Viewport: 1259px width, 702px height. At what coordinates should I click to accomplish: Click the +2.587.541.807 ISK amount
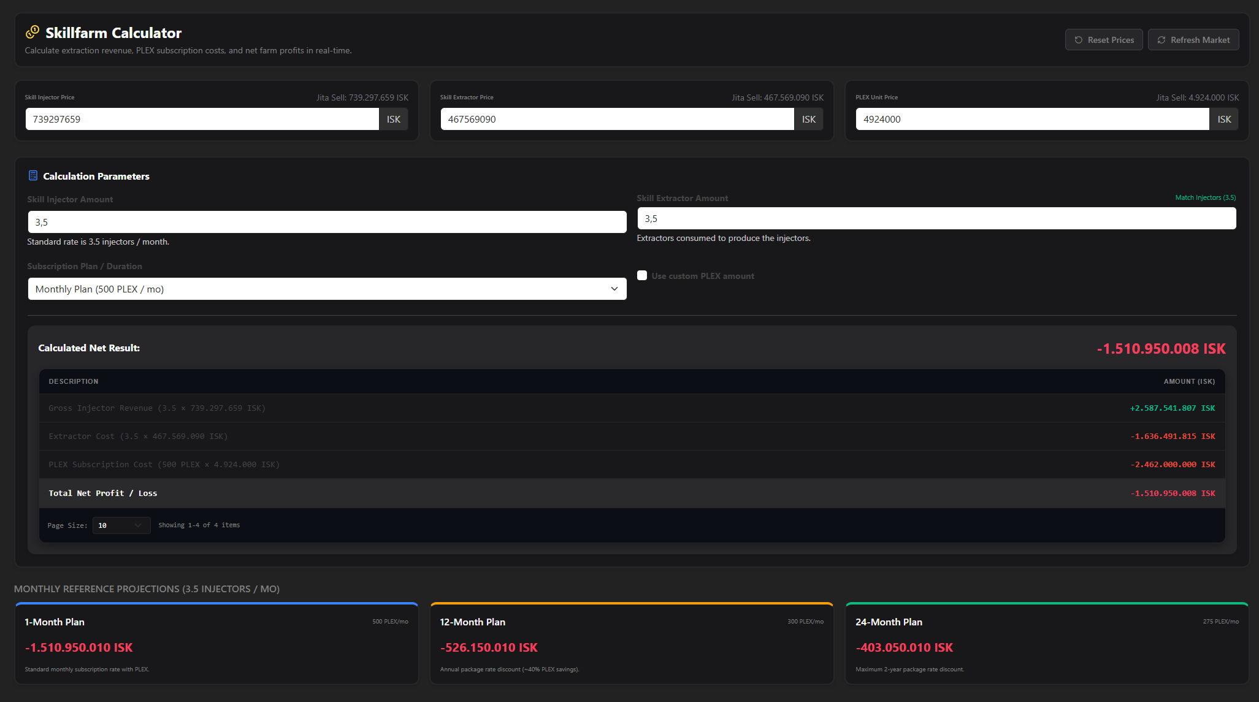tap(1173, 408)
